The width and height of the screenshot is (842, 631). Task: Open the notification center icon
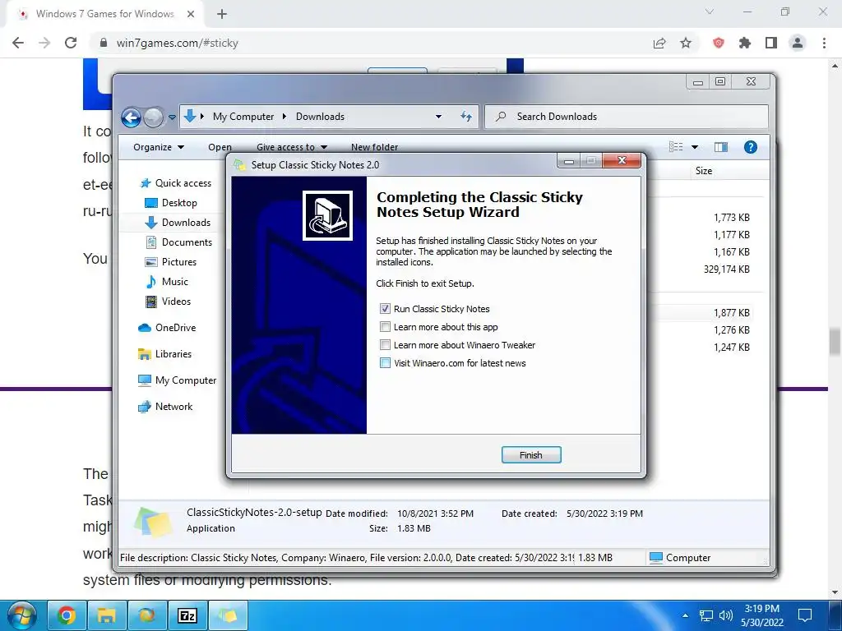pos(804,615)
